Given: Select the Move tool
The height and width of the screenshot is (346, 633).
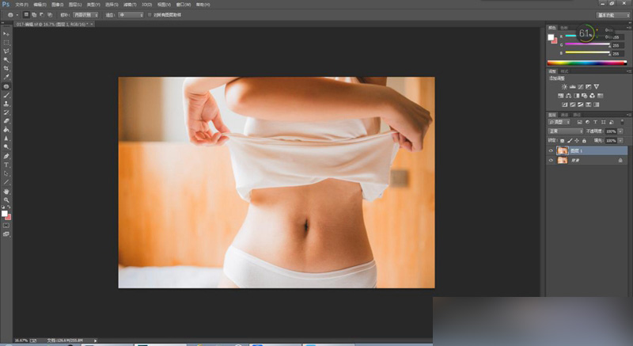Looking at the screenshot, I should [6, 34].
